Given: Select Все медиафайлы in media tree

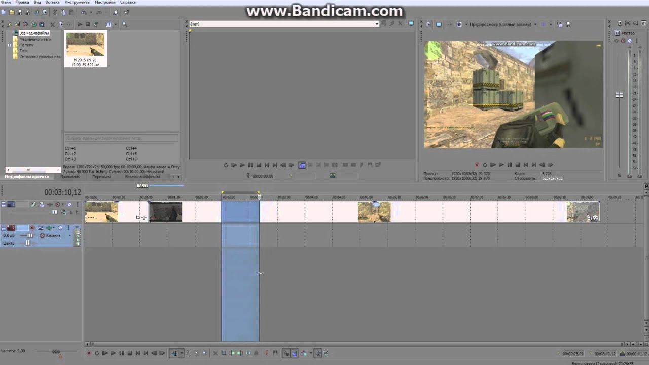Looking at the screenshot, I should [x=34, y=33].
